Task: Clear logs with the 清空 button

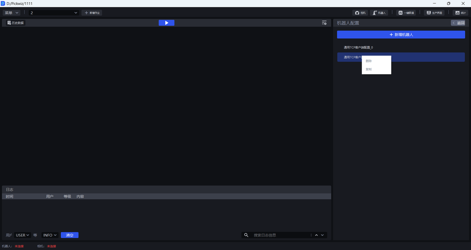Action: pyautogui.click(x=70, y=235)
